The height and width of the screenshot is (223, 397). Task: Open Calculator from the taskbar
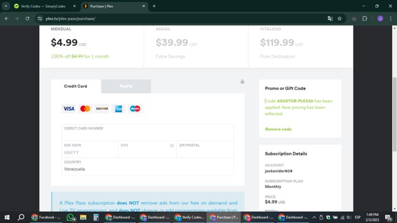96,217
